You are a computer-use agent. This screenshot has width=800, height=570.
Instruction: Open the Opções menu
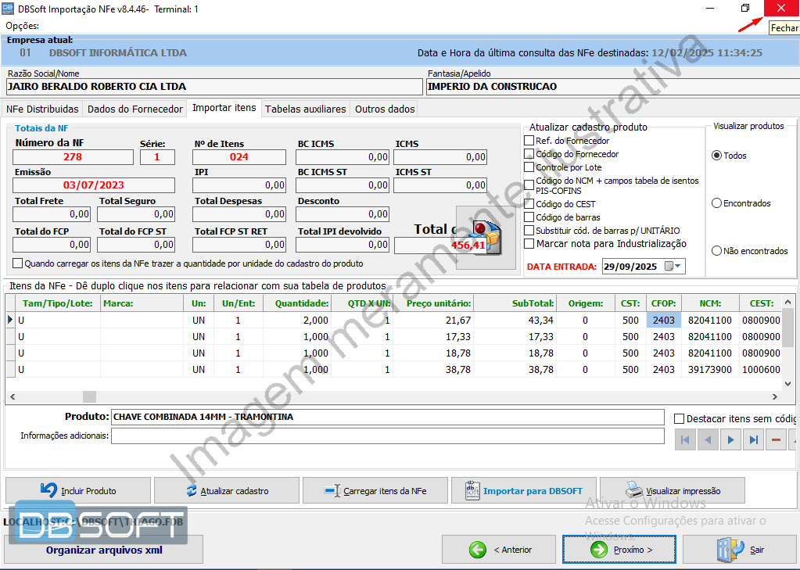tap(22, 26)
